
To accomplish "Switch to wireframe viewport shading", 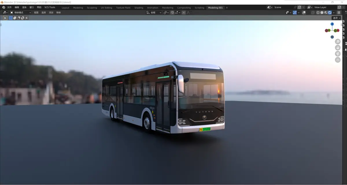I will [x=318, y=13].
